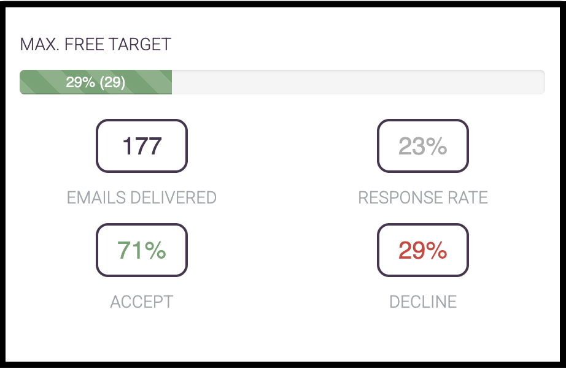Click the RESPONSE RATE label
This screenshot has height=369, width=566.
pos(423,197)
